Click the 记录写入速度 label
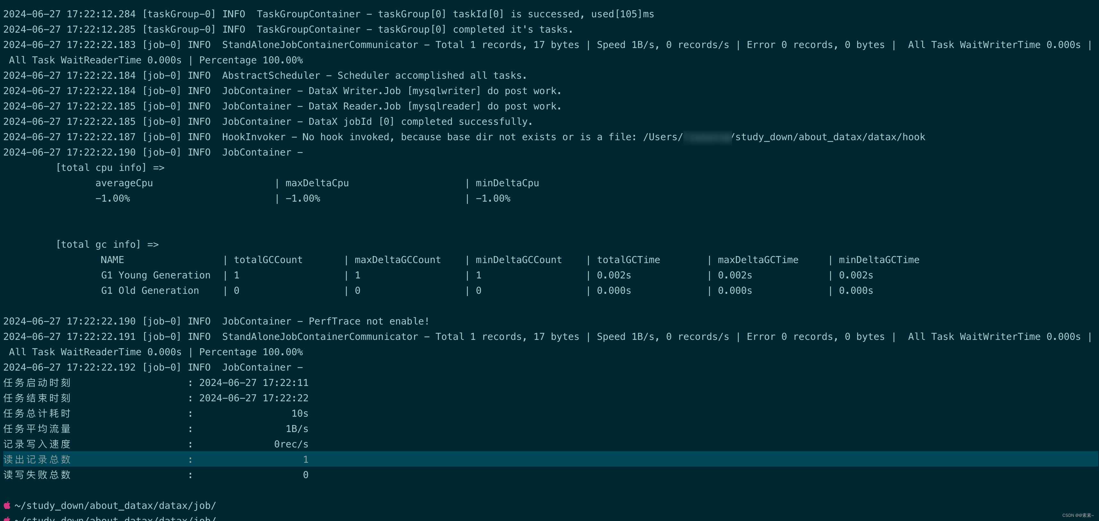 click(37, 444)
